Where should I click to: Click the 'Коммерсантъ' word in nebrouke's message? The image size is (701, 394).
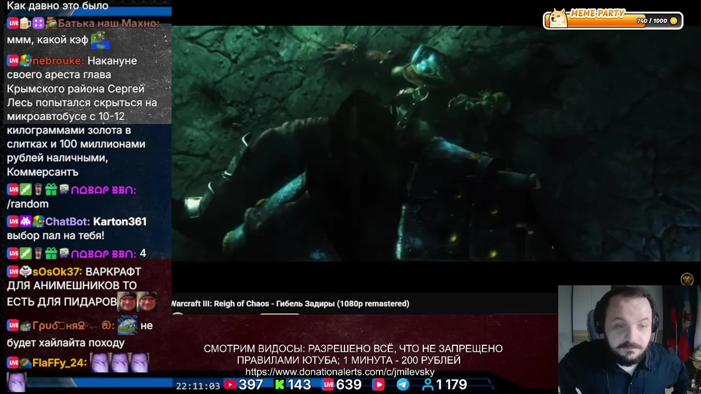coord(43,172)
